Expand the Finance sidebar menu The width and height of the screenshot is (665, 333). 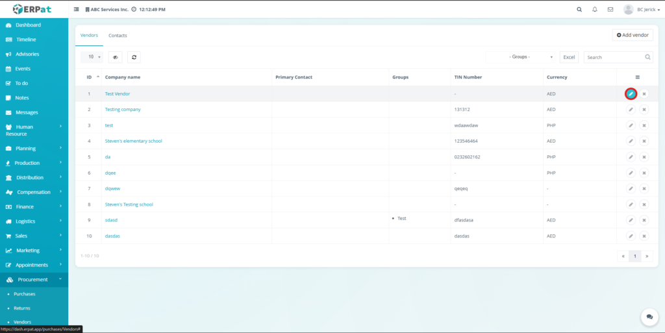click(34, 206)
